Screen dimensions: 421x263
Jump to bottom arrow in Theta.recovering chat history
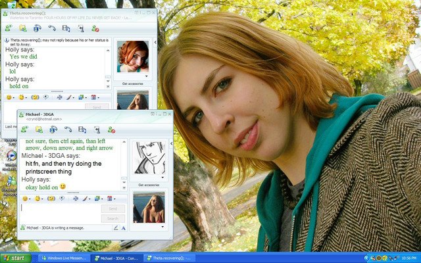point(108,87)
